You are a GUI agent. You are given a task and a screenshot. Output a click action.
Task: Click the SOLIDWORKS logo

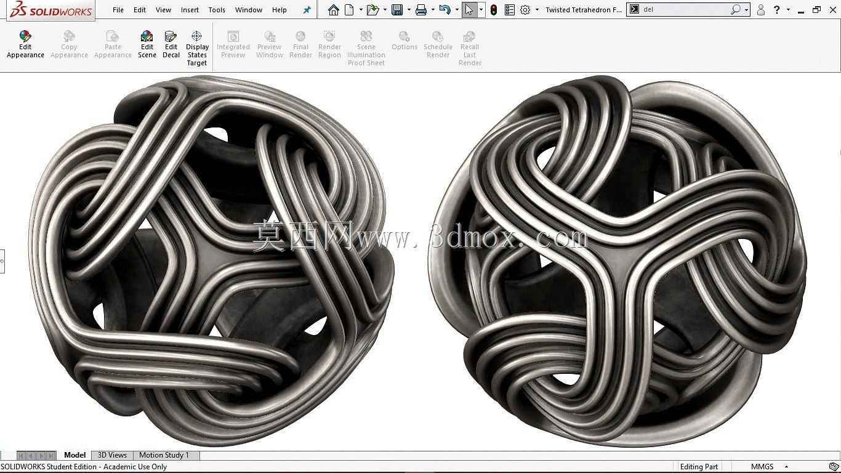point(50,10)
